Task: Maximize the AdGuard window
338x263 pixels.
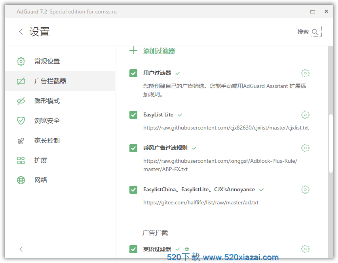Action: (313, 11)
